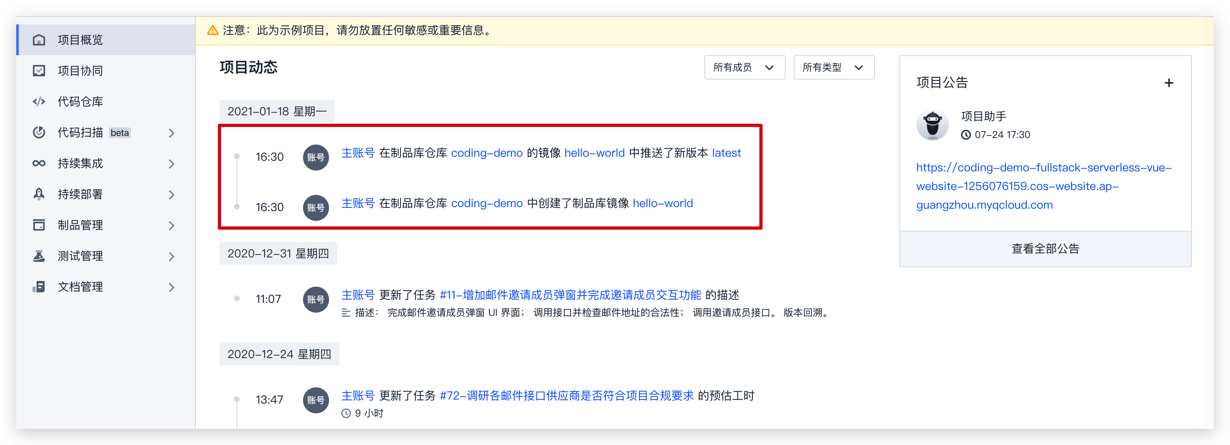The width and height of the screenshot is (1230, 445).
Task: Click the 项目助手 robot avatar
Action: point(932,125)
